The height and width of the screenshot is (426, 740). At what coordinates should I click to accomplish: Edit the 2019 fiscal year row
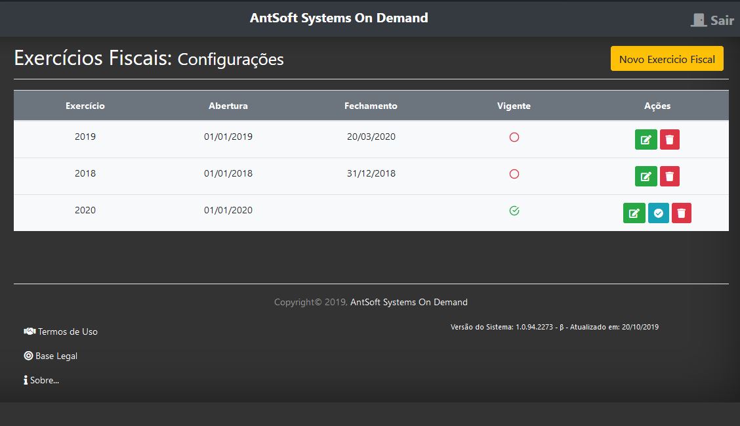click(646, 140)
